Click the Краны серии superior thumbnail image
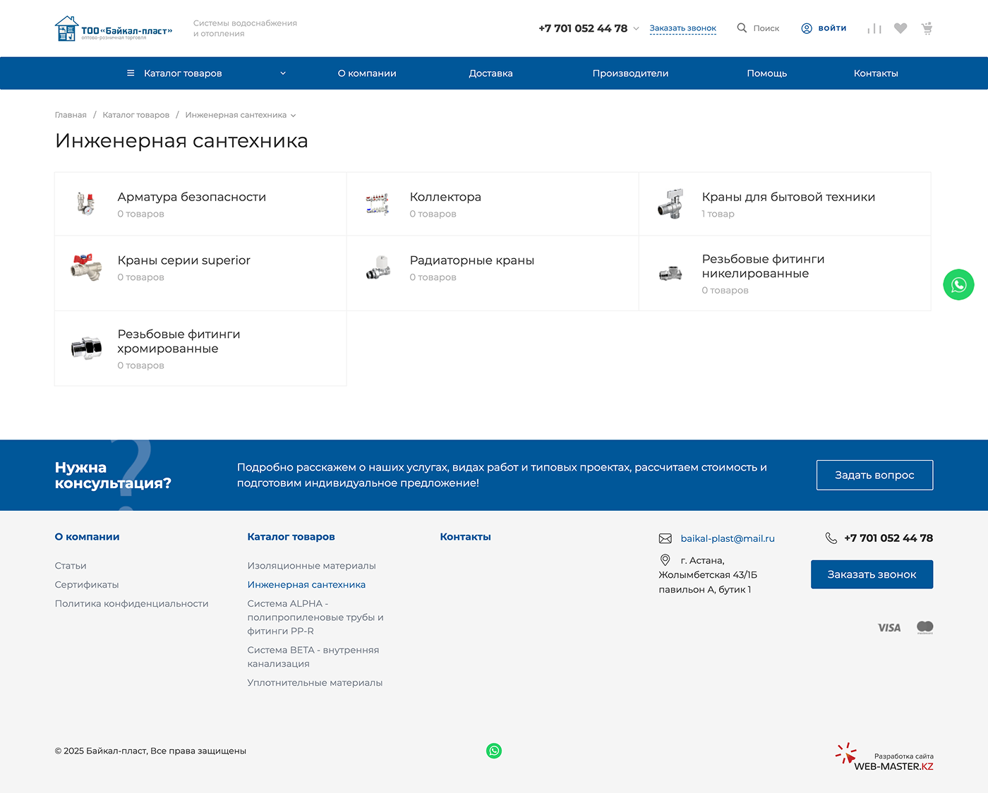The width and height of the screenshot is (988, 793). coord(85,267)
